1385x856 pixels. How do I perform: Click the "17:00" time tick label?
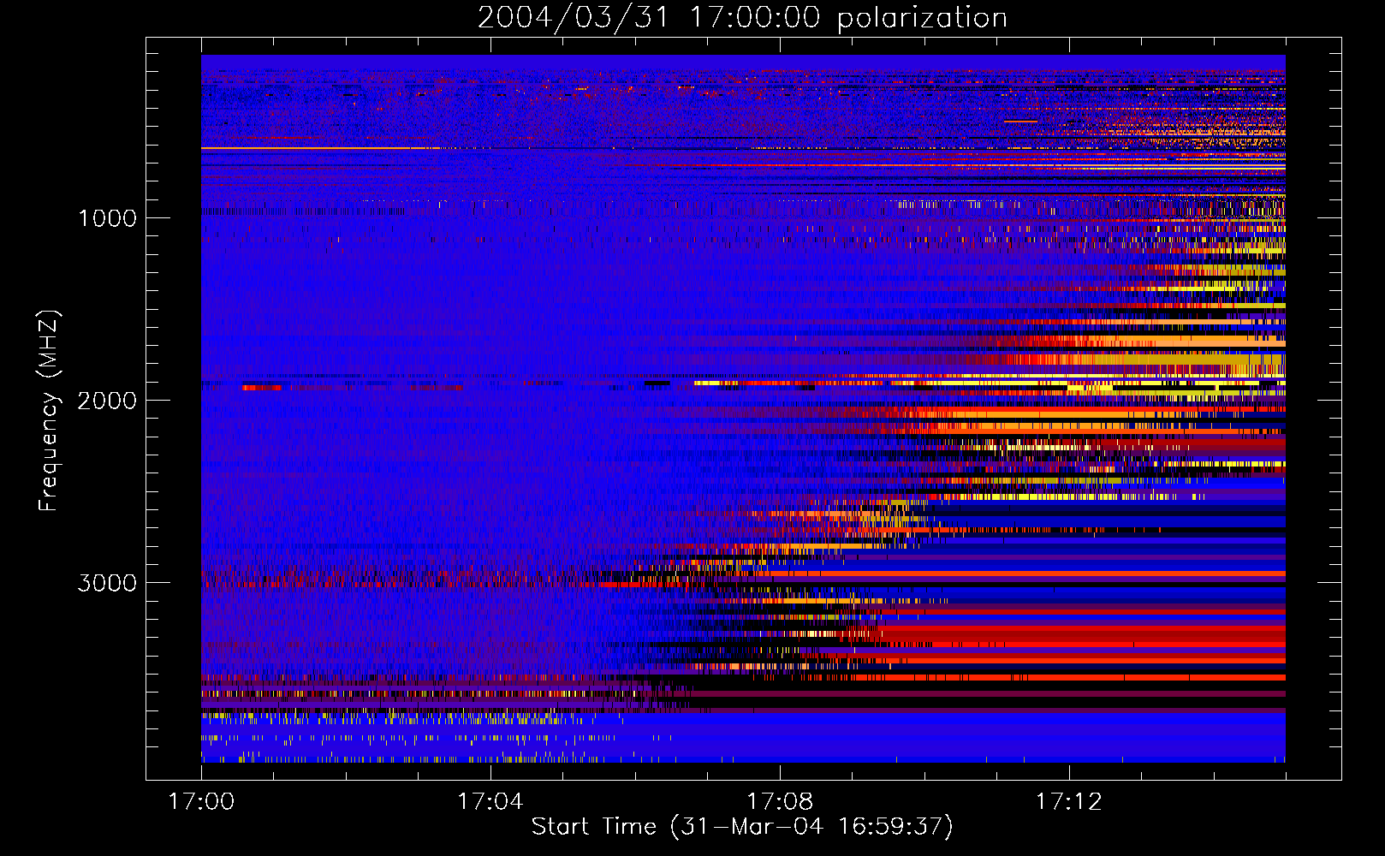click(x=201, y=802)
